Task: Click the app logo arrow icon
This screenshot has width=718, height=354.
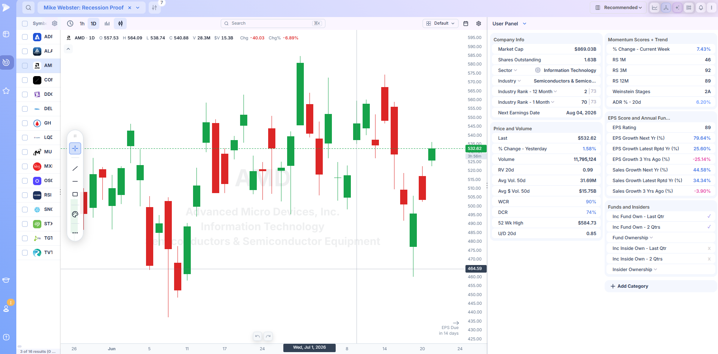Action: coord(6,8)
